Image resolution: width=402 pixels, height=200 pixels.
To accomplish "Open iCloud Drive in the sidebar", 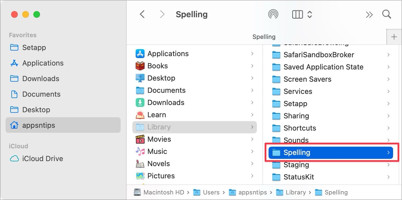I will [x=42, y=159].
